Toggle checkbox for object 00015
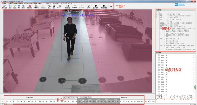 [x=159, y=67]
